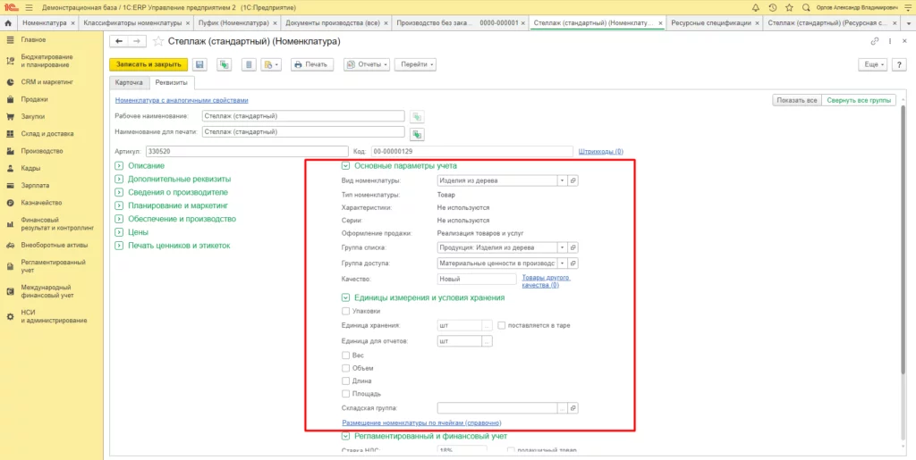Open the Вид номенклатуры item via its open icon

(x=573, y=180)
